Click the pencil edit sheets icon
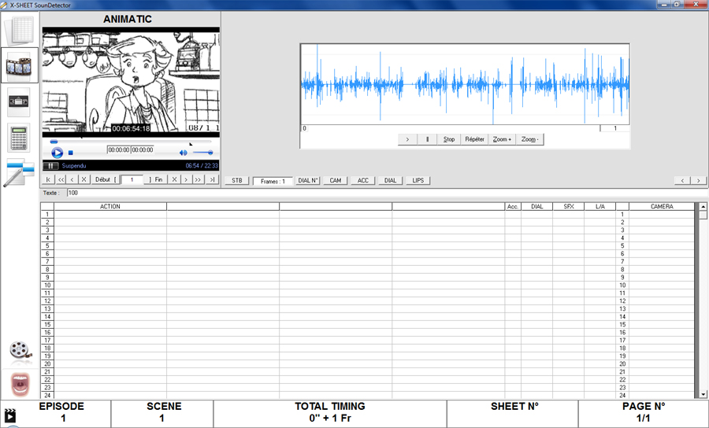Screen dimensions: 709x428 tap(19, 172)
